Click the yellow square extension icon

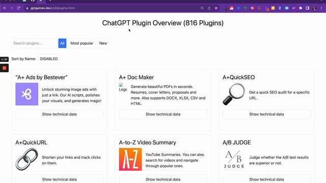pos(273,8)
